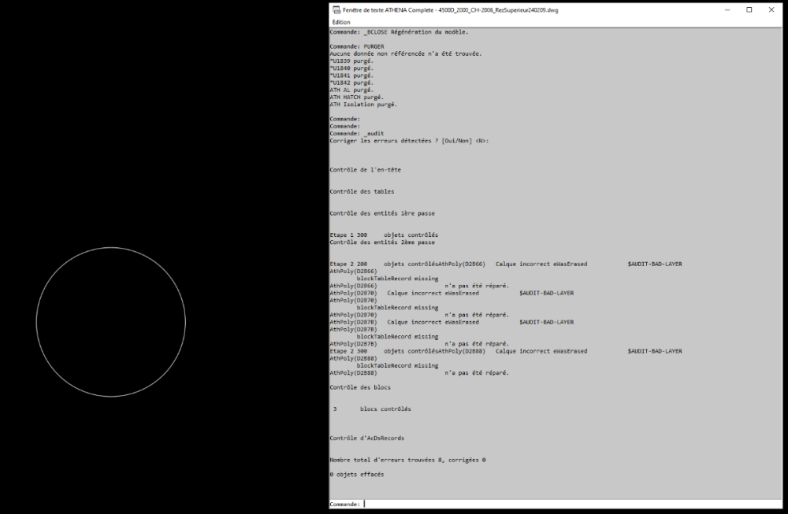The image size is (788, 514).
Task: Click the 'Contrôle des tables' line
Action: tap(362, 192)
